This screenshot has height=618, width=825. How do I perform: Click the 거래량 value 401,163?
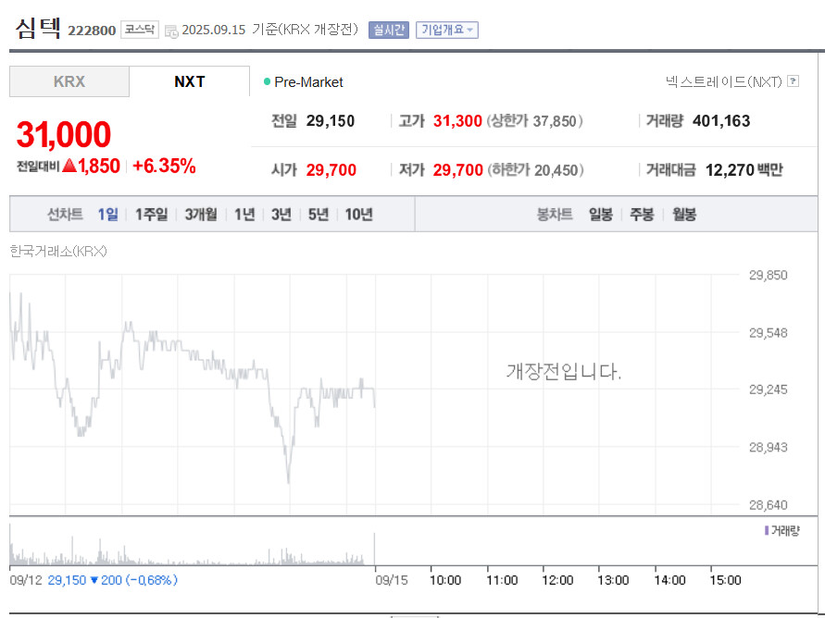coord(721,121)
